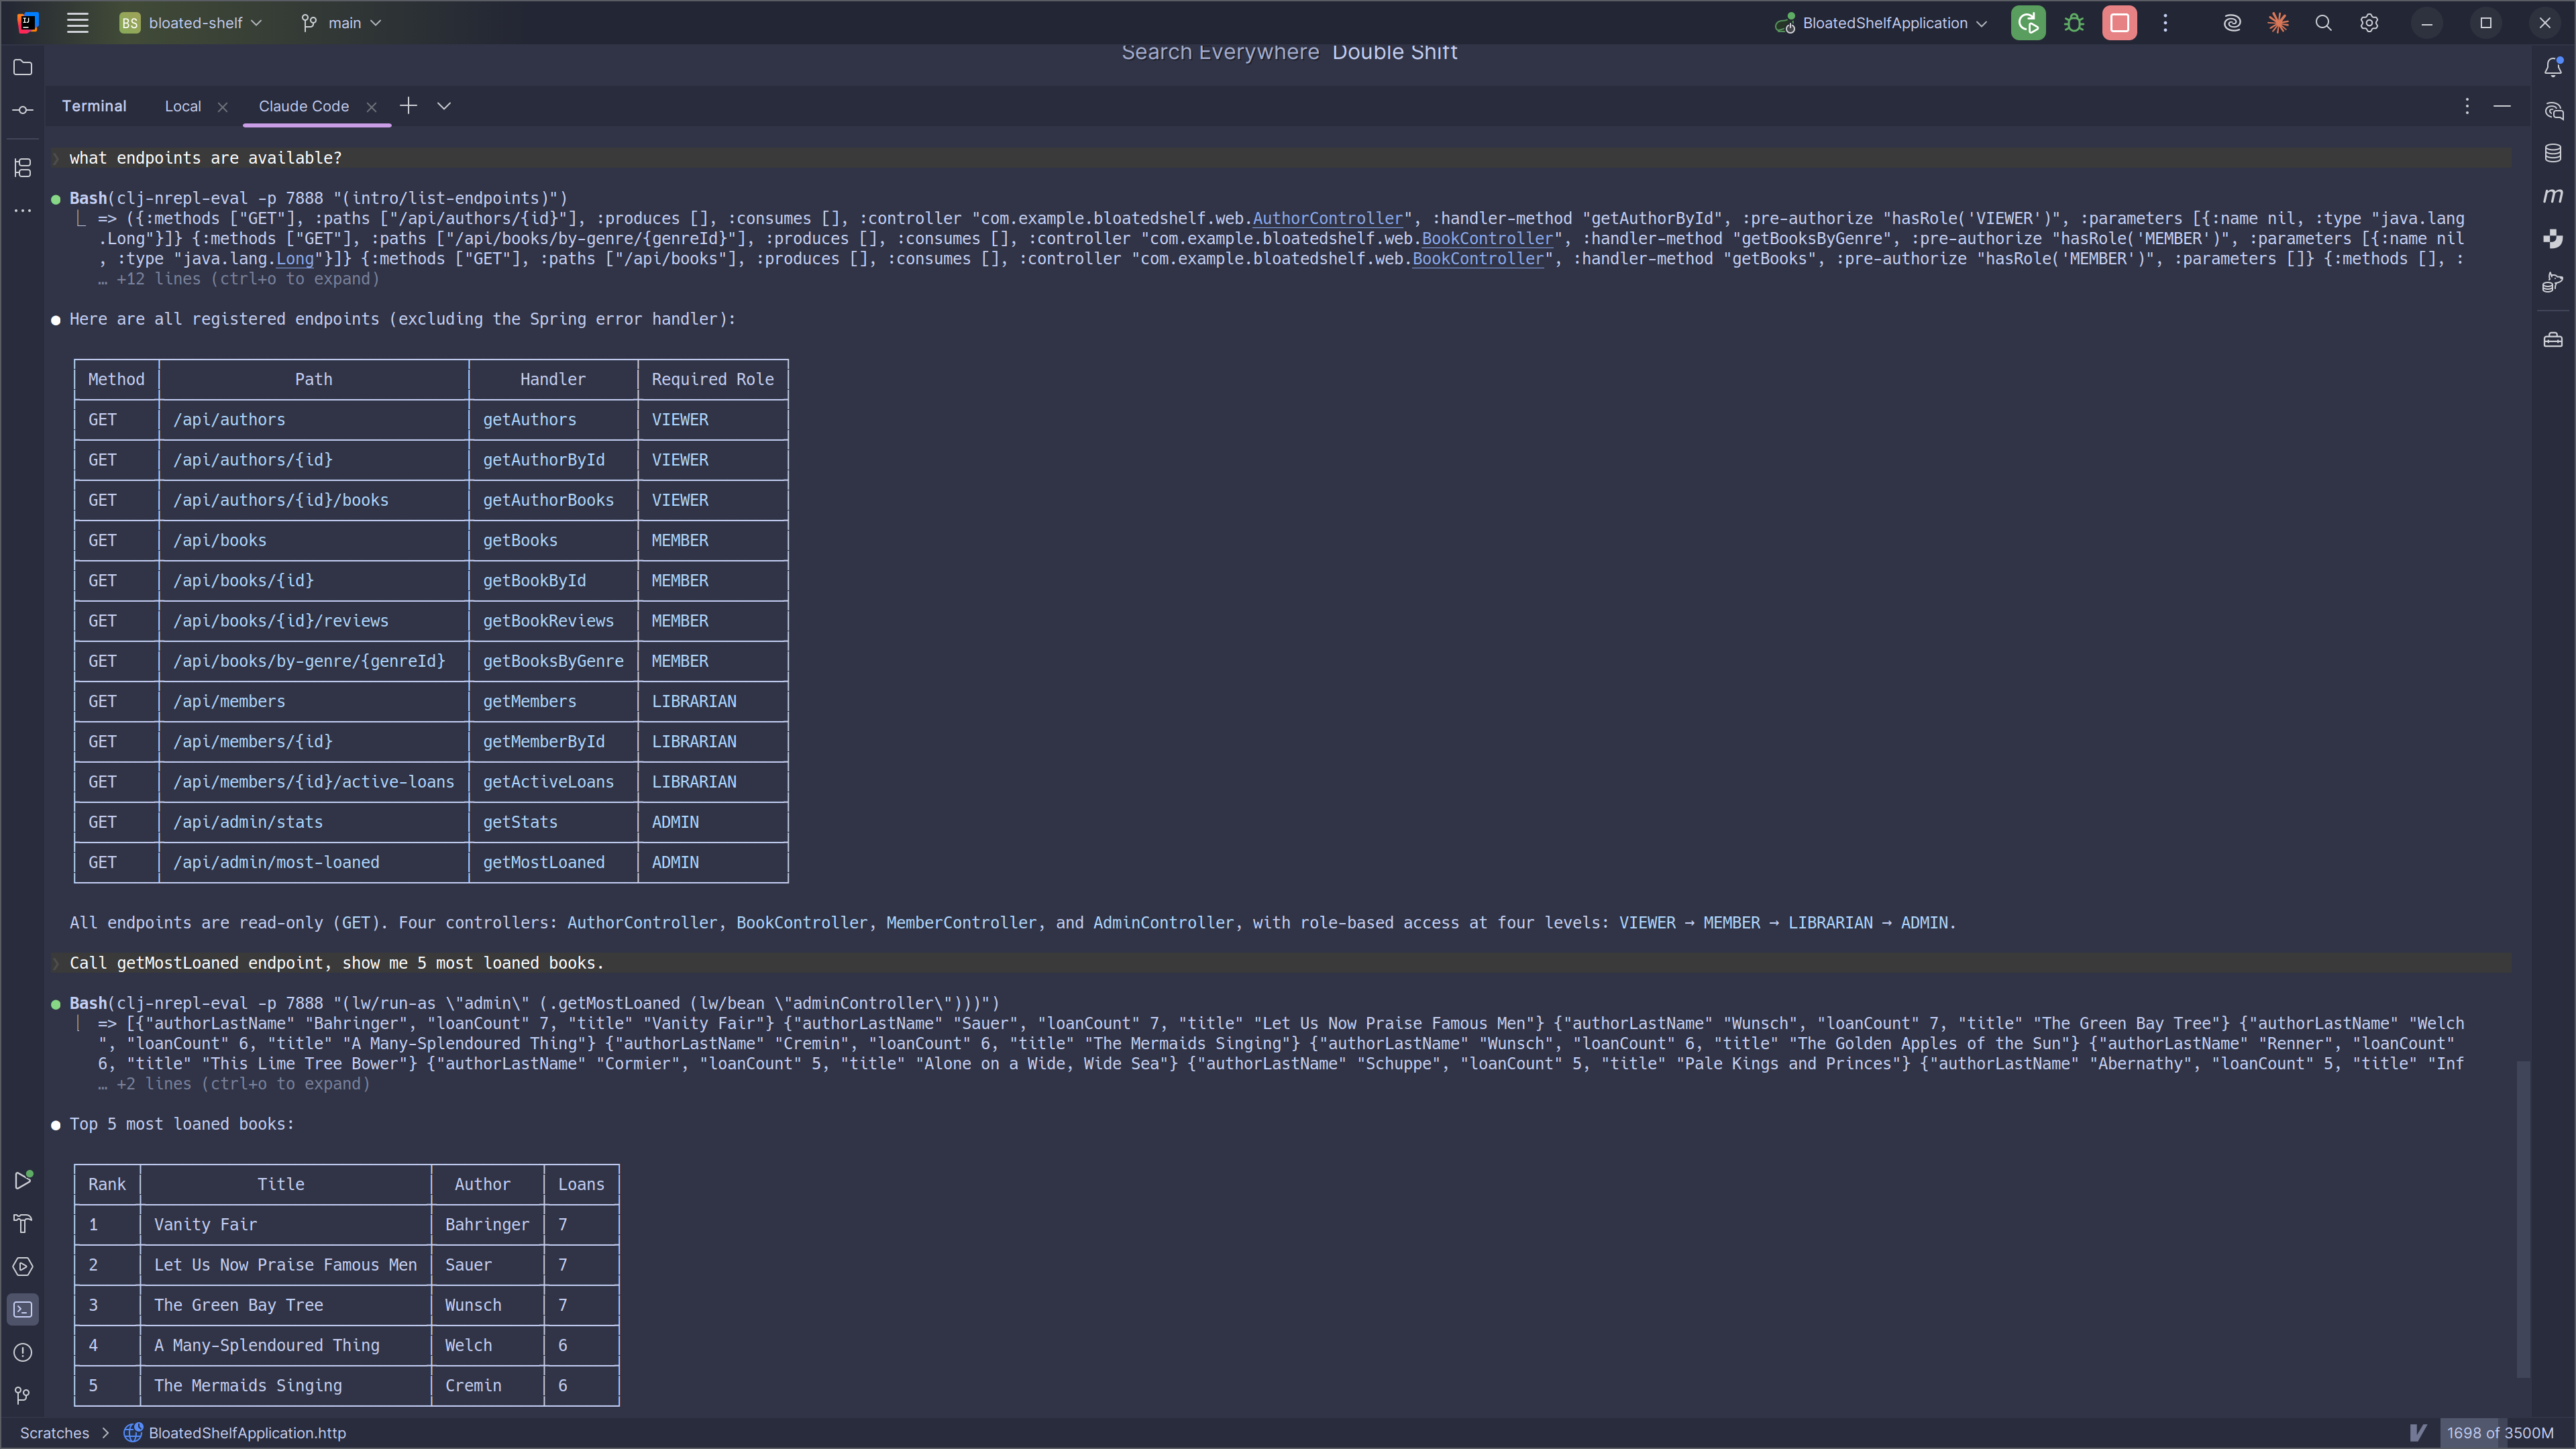The height and width of the screenshot is (1449, 2576).
Task: Click the Vanity Fair title cell
Action: click(x=286, y=1224)
